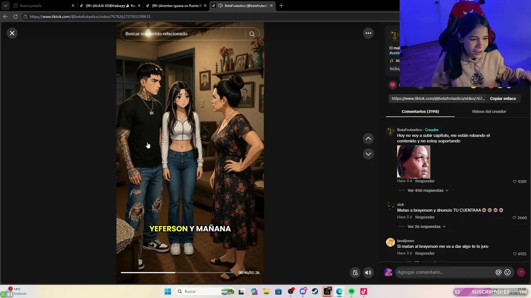Reload the page with the refresh icon
The width and height of the screenshot is (531, 298).
15,17
